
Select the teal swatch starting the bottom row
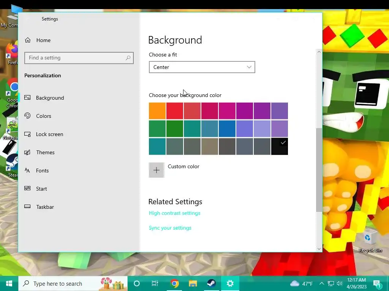pyautogui.click(x=157, y=147)
